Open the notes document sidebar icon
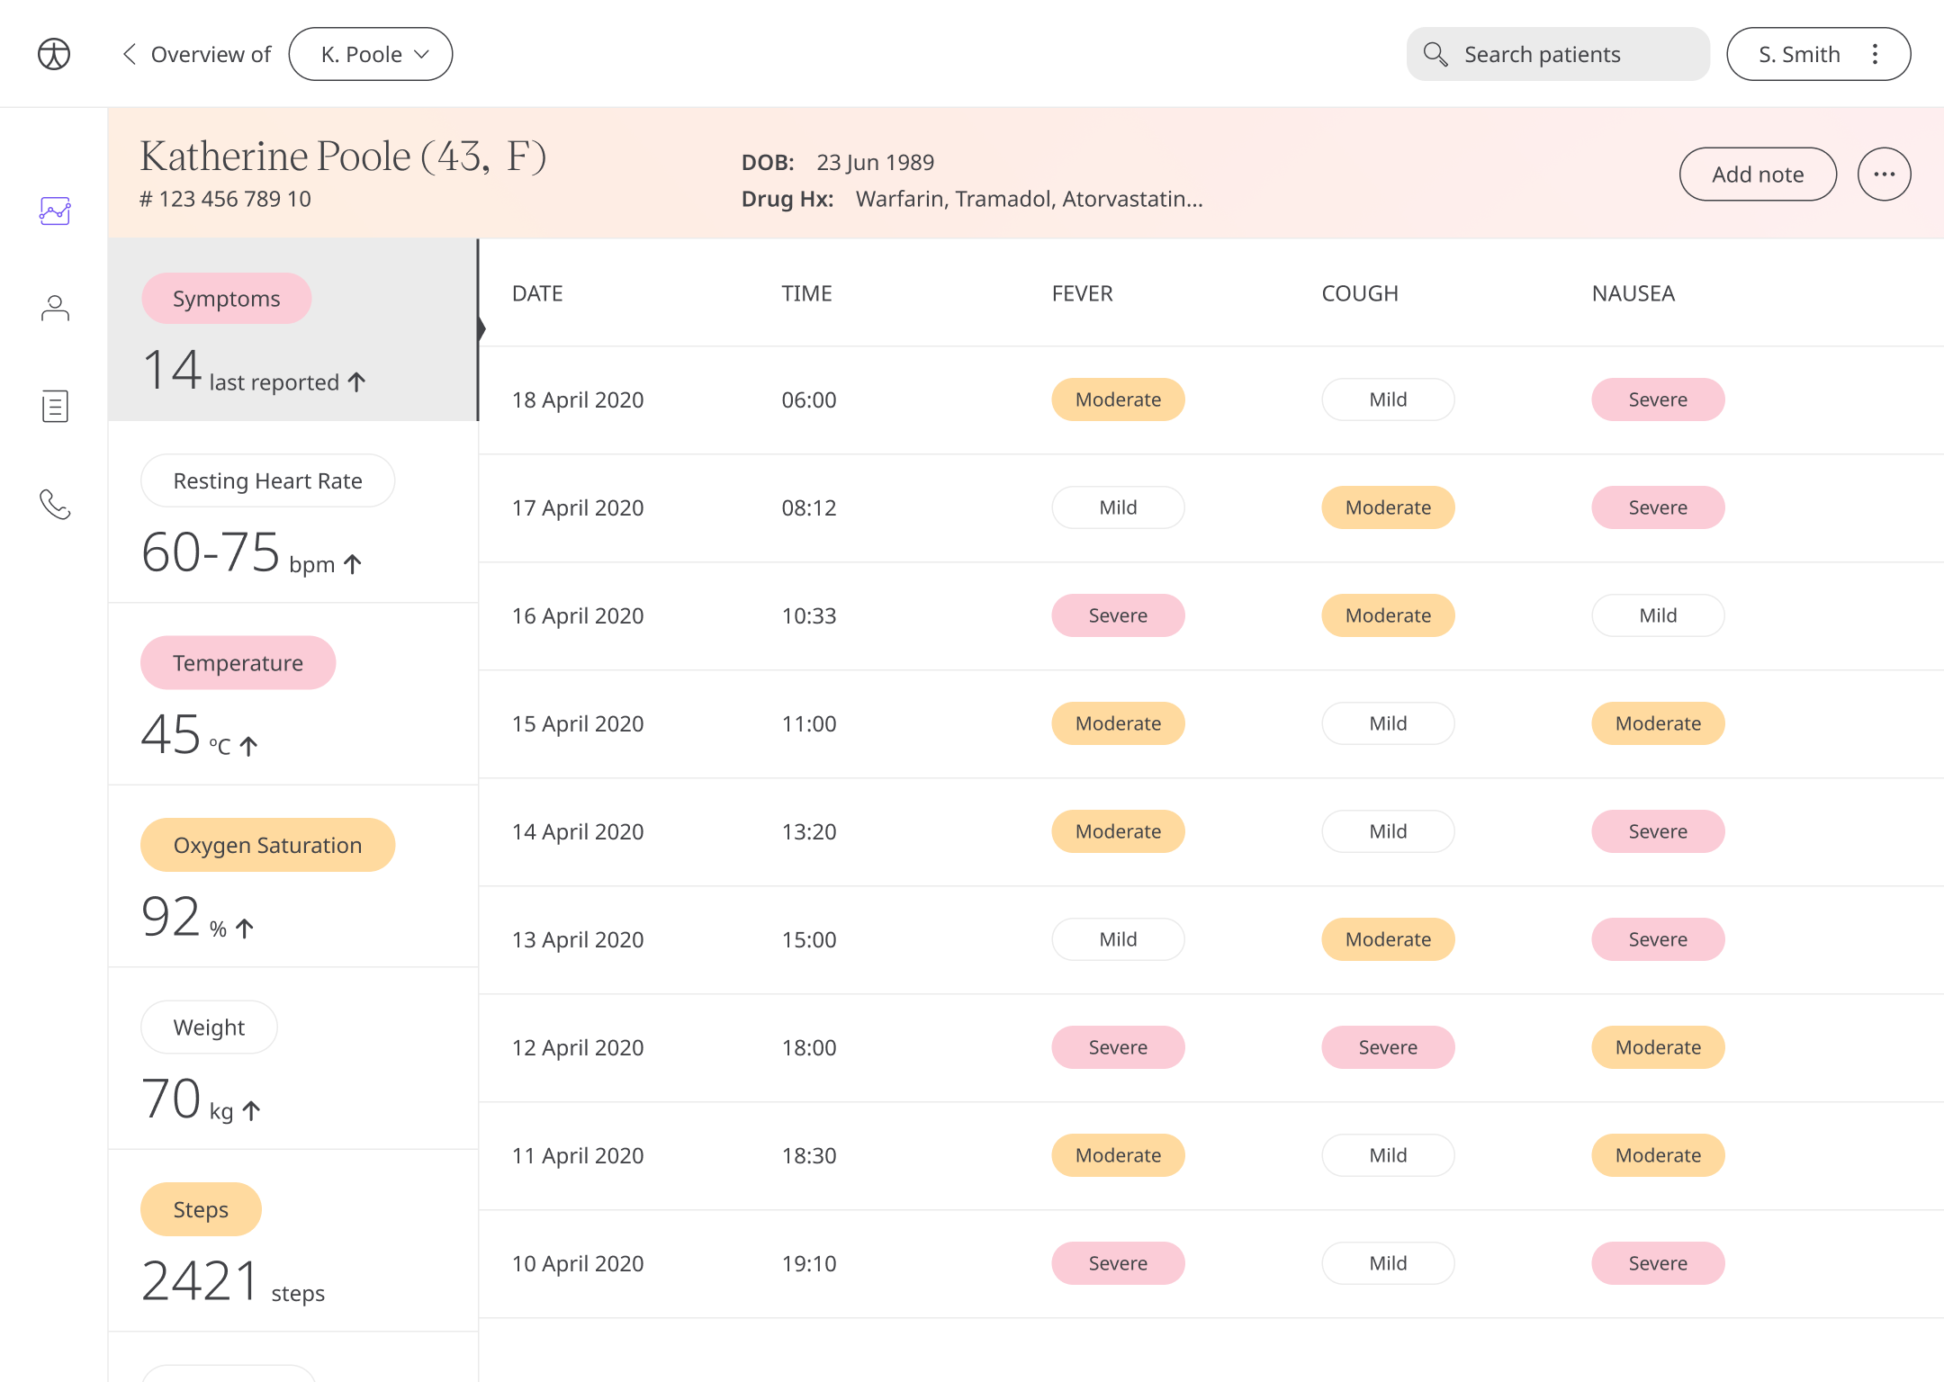This screenshot has width=1944, height=1382. tap(55, 407)
